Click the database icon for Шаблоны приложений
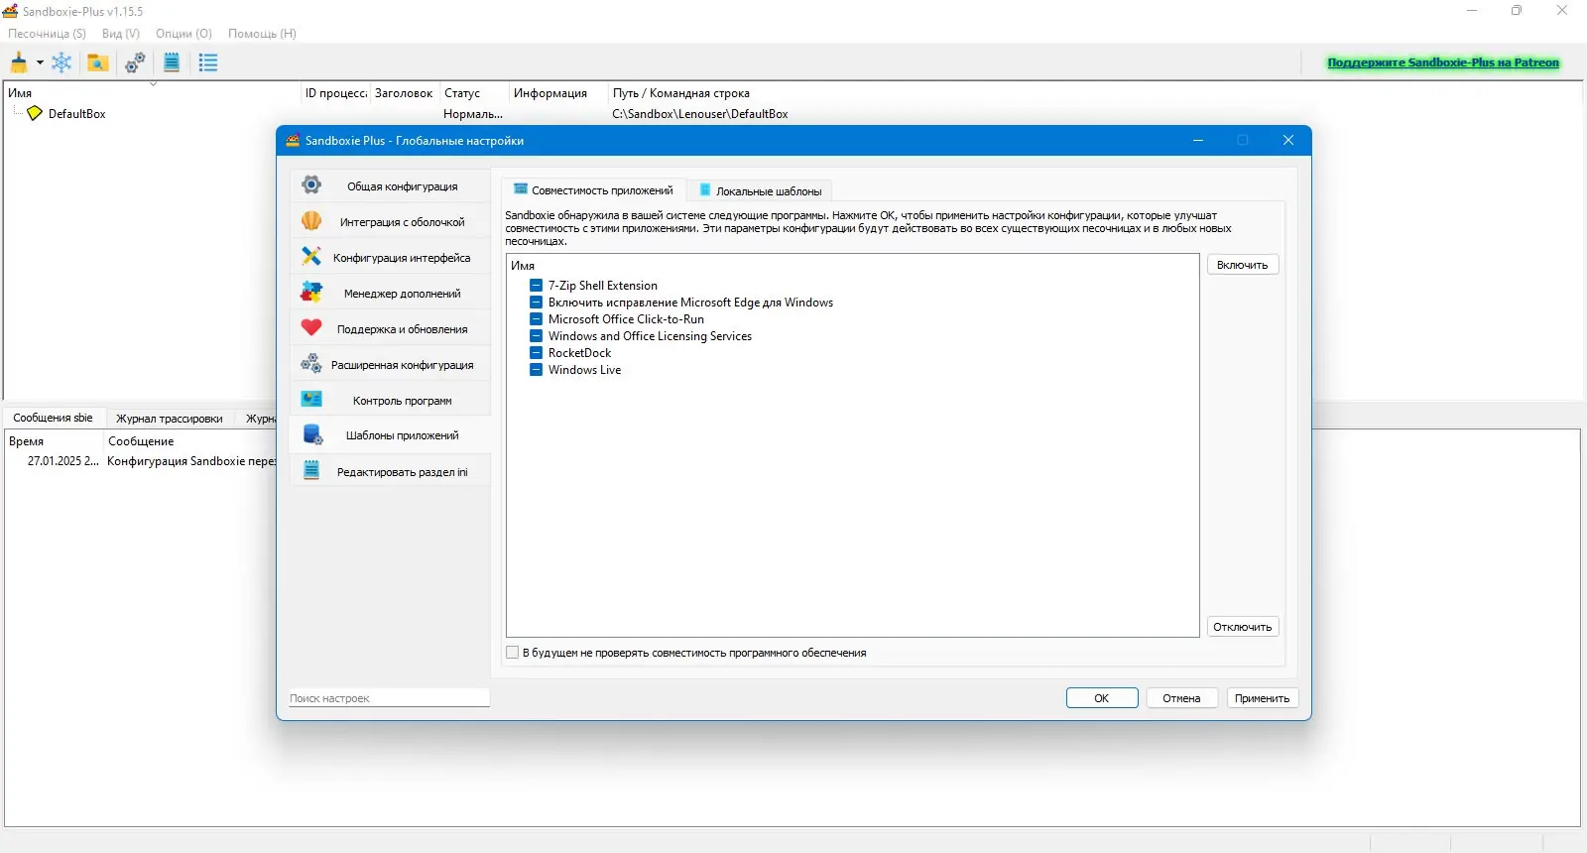 coord(311,435)
